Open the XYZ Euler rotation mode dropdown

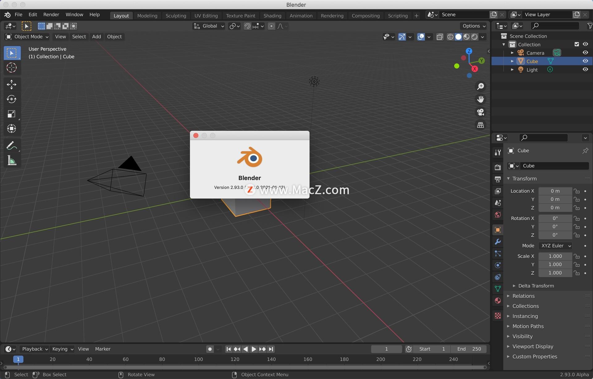coord(555,246)
